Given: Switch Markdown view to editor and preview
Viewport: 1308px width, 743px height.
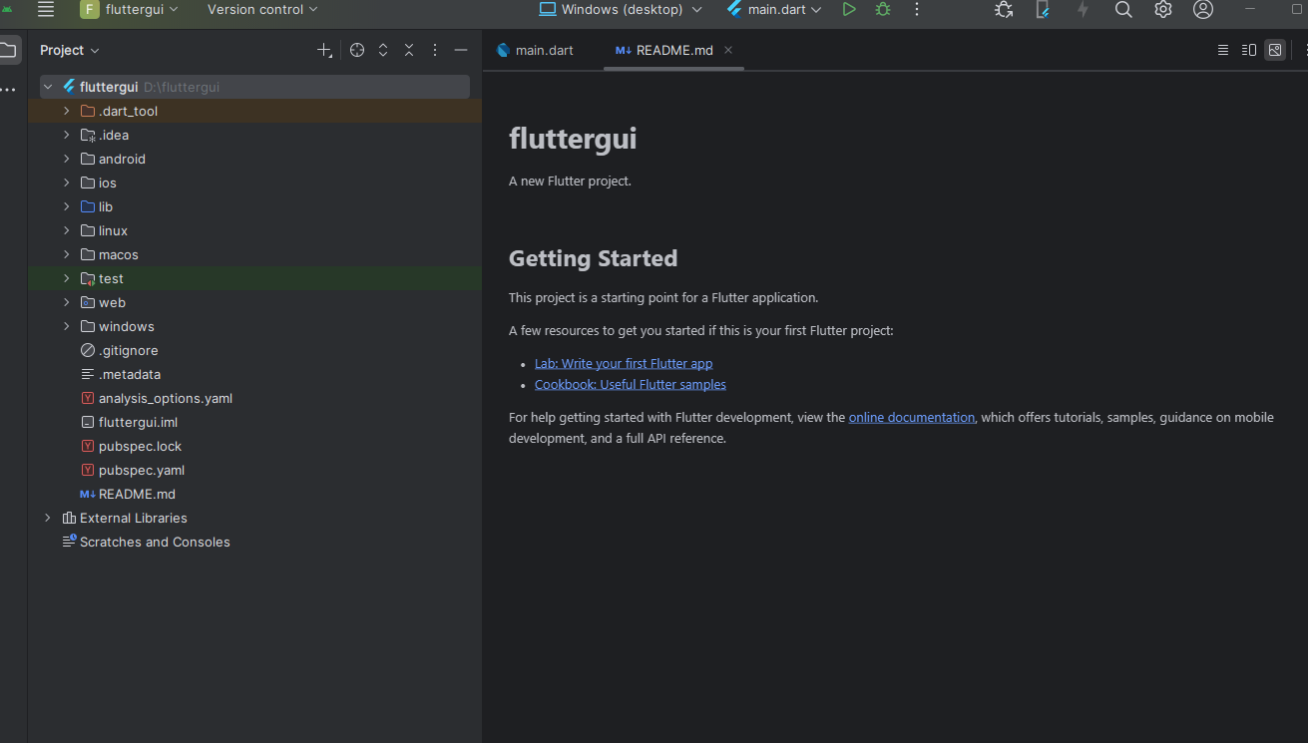Looking at the screenshot, I should tap(1248, 50).
